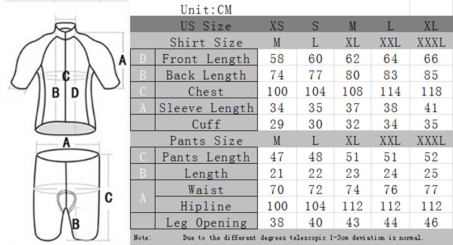Screen dimensions: 453x245
Task: Select the Pants Size row label
Action: (206, 141)
